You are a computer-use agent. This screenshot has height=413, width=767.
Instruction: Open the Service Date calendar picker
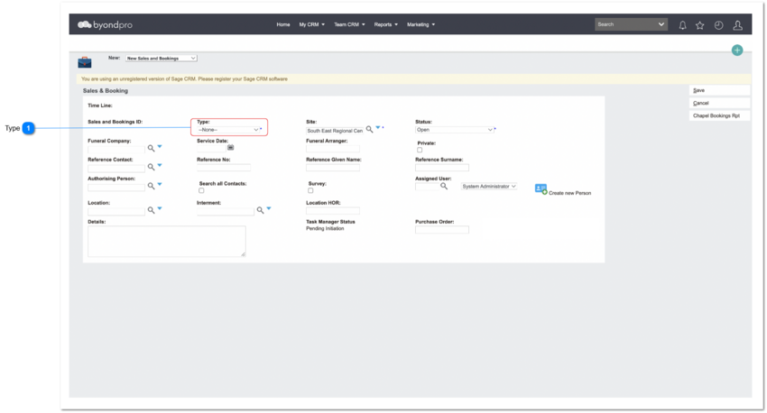coord(230,147)
